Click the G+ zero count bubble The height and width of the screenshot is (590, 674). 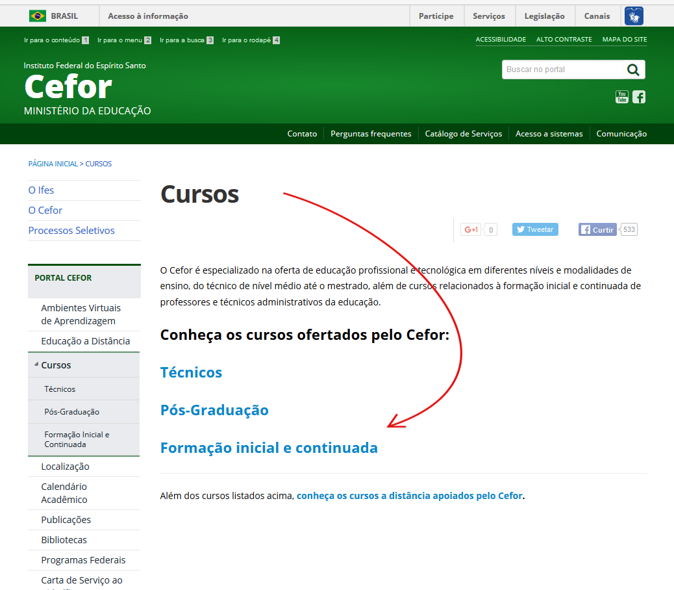tap(491, 229)
